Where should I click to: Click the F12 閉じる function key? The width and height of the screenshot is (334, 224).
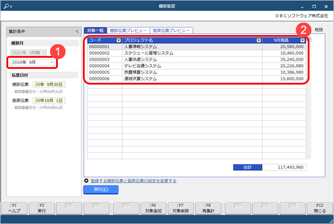[320, 208]
